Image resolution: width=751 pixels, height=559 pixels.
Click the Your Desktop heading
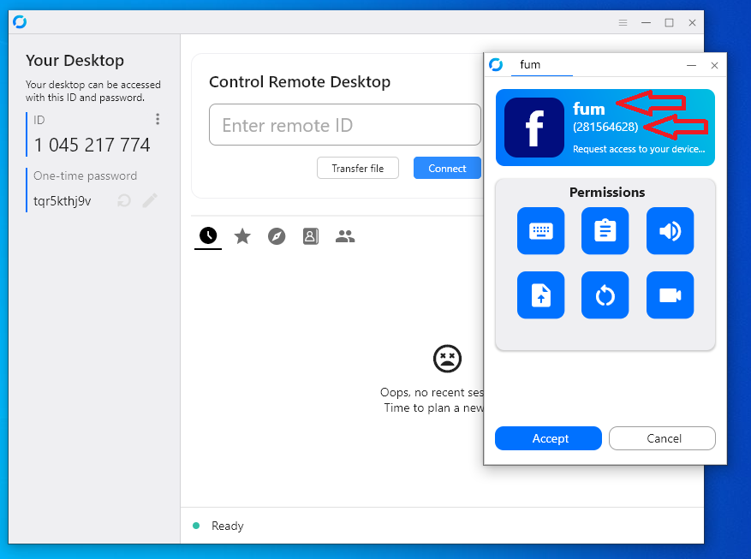[75, 60]
